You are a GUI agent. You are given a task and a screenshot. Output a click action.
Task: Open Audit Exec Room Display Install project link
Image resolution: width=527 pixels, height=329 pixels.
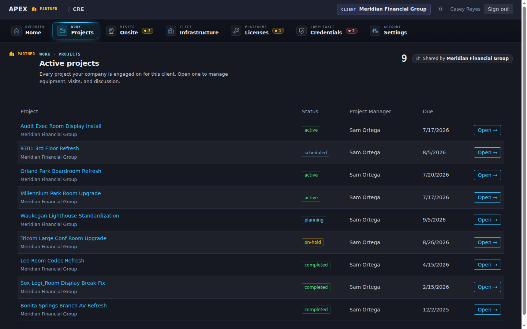61,126
